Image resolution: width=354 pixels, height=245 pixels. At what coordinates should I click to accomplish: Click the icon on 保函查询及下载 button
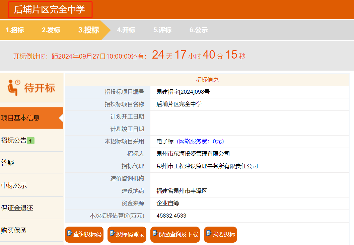click(x=155, y=233)
